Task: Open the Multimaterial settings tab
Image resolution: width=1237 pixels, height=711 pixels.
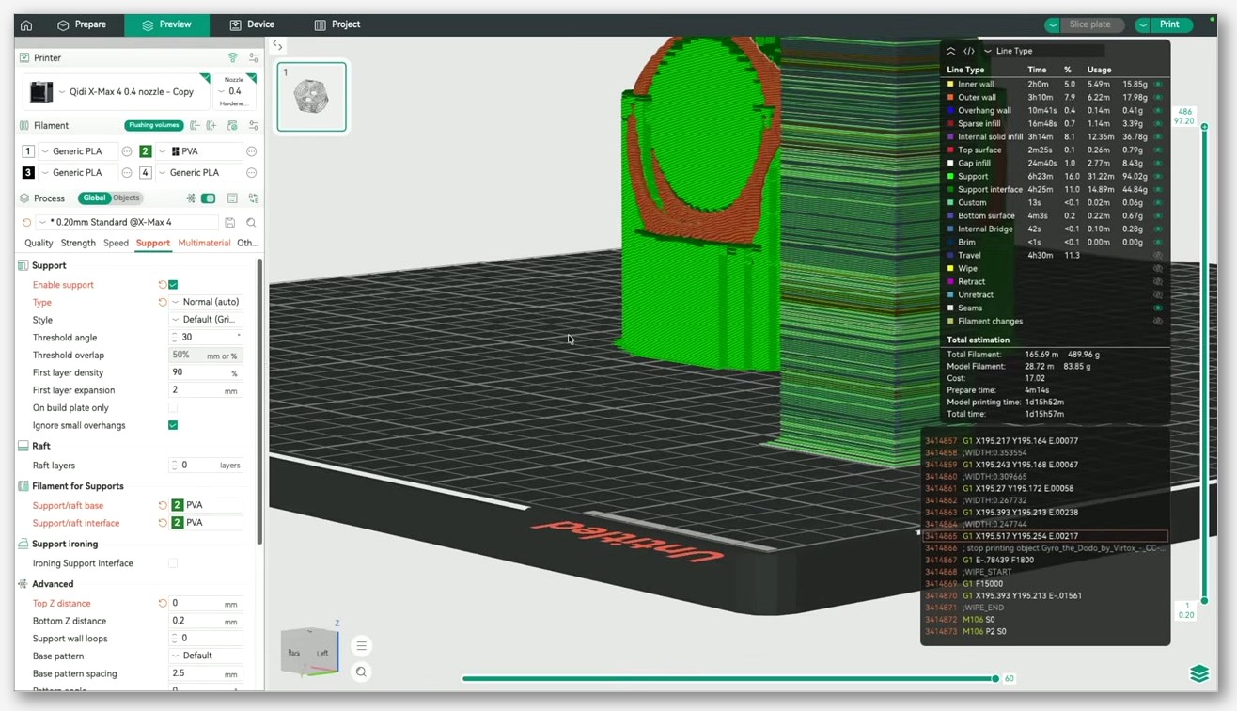Action: pos(204,243)
